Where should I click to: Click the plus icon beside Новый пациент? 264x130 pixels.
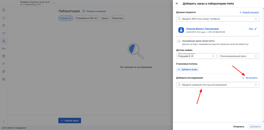tap(241, 12)
